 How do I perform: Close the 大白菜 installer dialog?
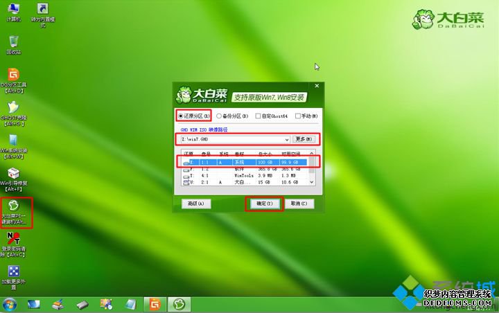317,86
